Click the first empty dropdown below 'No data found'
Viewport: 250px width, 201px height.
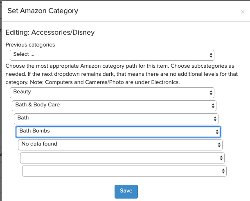pyautogui.click(x=122, y=158)
